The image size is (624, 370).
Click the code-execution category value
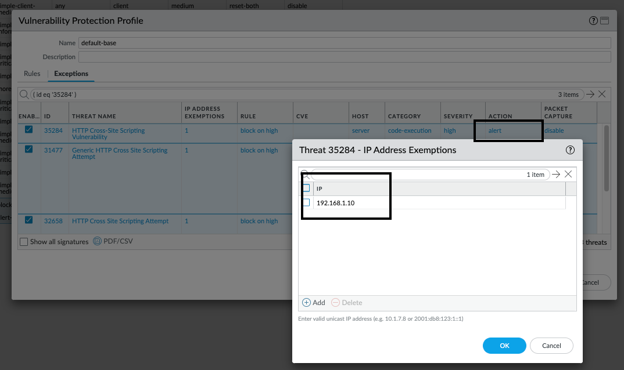[410, 130]
